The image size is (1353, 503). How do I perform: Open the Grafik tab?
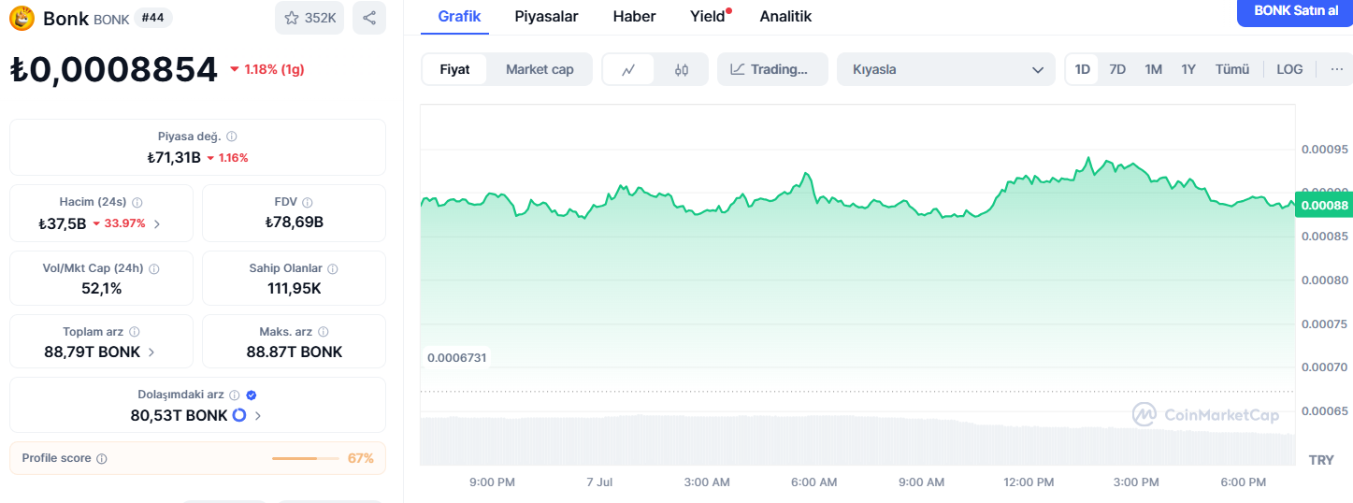(x=459, y=16)
